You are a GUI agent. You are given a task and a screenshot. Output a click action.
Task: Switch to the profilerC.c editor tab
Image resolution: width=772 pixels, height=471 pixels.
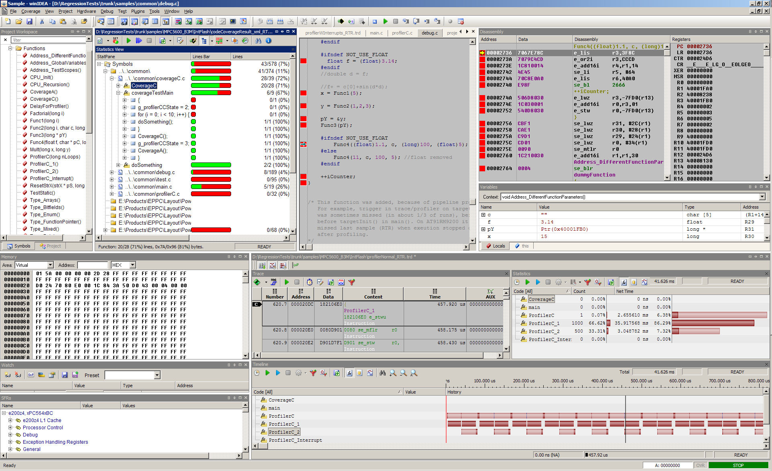(x=402, y=33)
